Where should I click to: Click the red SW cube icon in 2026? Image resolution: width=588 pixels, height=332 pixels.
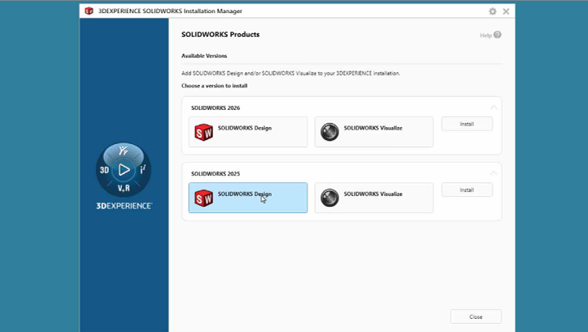coord(203,133)
